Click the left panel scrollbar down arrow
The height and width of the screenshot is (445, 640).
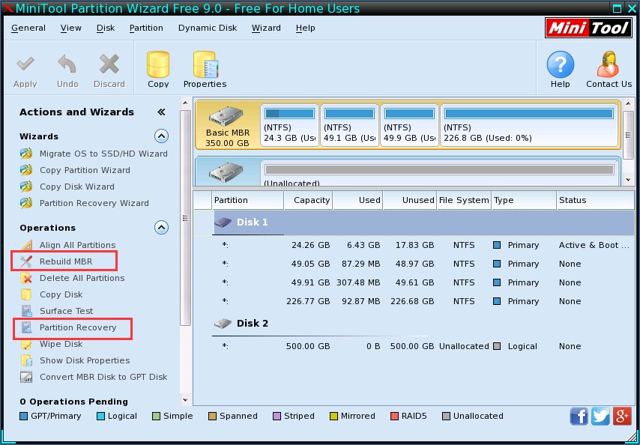[x=185, y=400]
